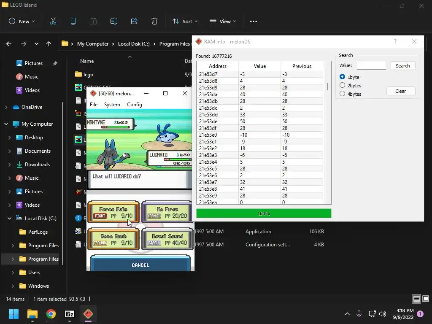Click the Cut icon in Explorer toolbar
432x324 pixels.
pos(53,21)
